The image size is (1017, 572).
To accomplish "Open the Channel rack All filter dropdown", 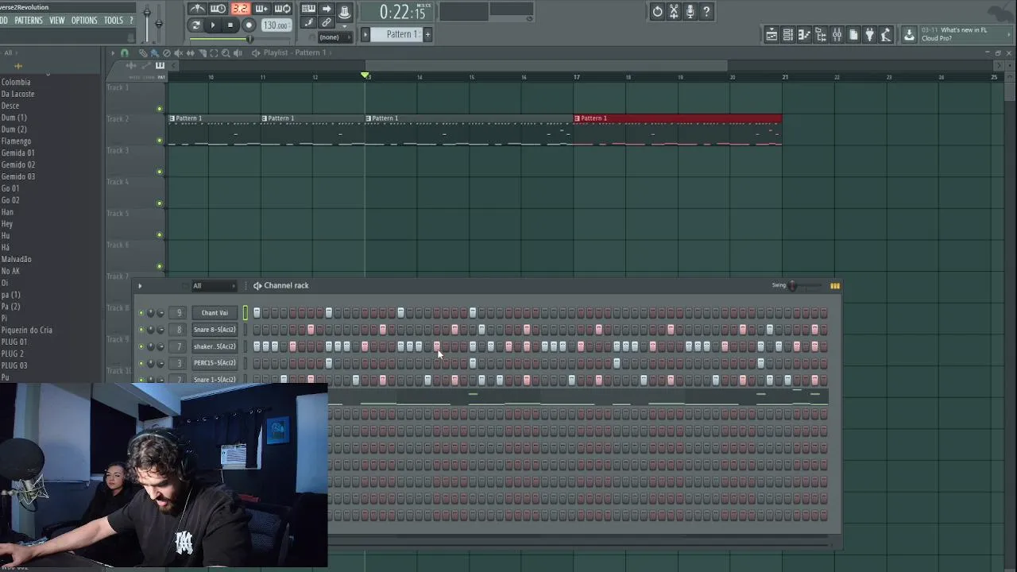I will pos(213,286).
